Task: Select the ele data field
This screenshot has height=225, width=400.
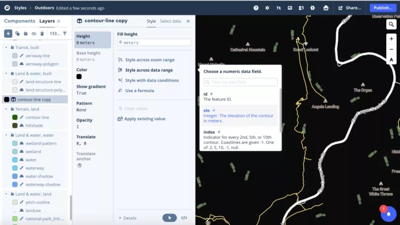Action: click(x=240, y=116)
